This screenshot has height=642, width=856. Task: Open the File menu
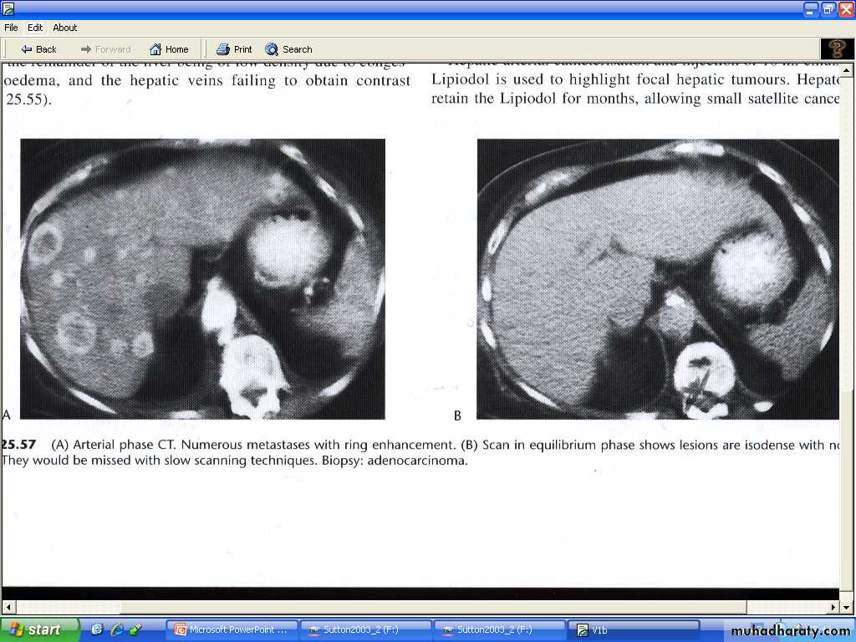point(11,28)
